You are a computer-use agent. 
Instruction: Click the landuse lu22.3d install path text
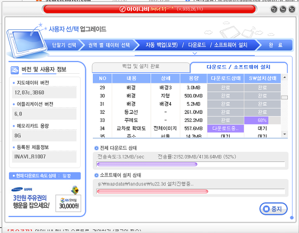[x=146, y=184]
